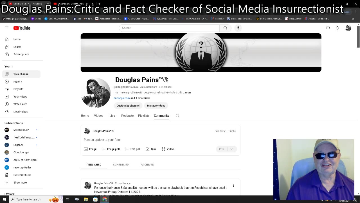This screenshot has height=203, width=360.
Task: Open Watch later in sidebar
Action: 21,104
